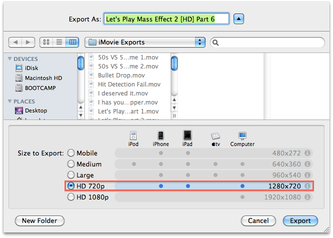Click the Export button
The height and width of the screenshot is (238, 333).
click(300, 221)
